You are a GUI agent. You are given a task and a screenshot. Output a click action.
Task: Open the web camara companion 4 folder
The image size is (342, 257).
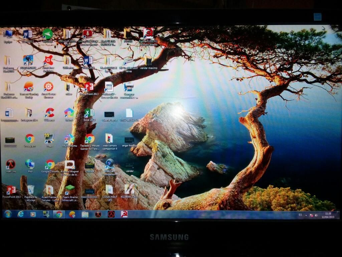pyautogui.click(x=110, y=142)
